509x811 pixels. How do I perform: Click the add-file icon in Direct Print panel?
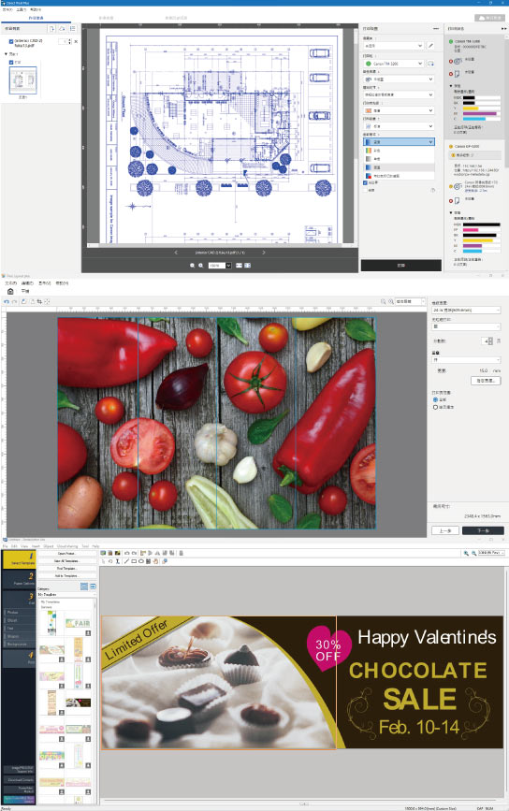(x=51, y=28)
